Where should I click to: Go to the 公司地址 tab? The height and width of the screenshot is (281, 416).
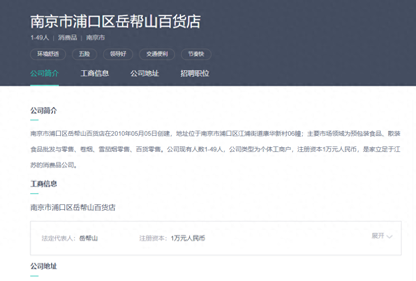145,74
